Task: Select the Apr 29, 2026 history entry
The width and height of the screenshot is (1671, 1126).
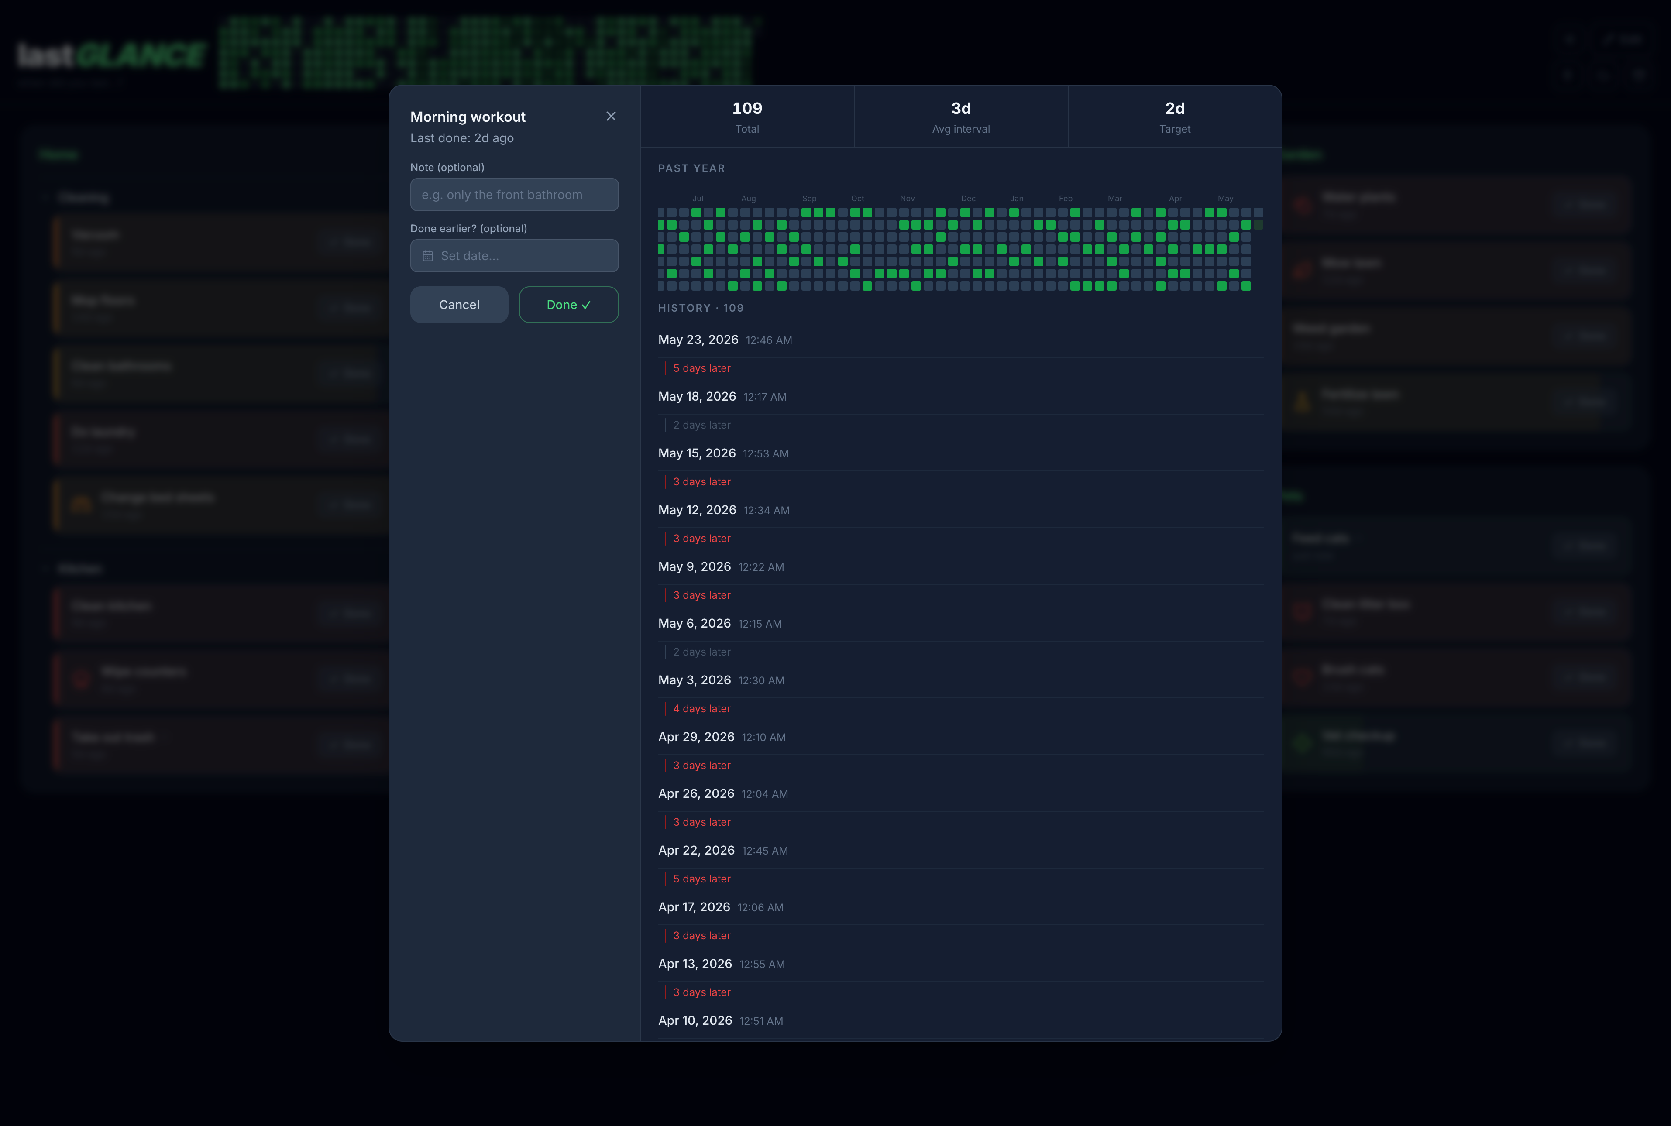Action: tap(961, 737)
